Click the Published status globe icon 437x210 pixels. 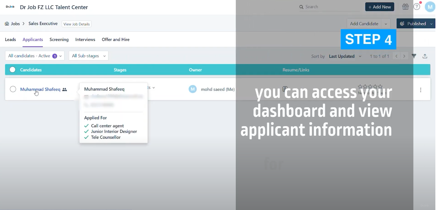(402, 24)
